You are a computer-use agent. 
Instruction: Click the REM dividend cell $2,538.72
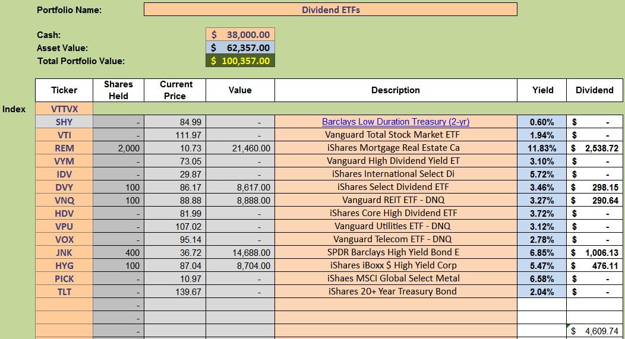pos(594,148)
